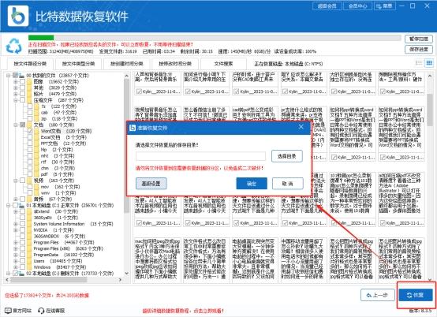Click the chm folder icon
This screenshot has width=437, height=317.
(x=37, y=168)
